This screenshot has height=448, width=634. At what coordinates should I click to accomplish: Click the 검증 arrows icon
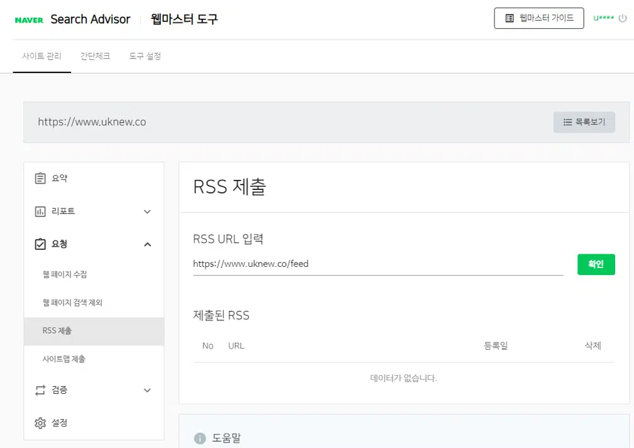click(x=40, y=390)
